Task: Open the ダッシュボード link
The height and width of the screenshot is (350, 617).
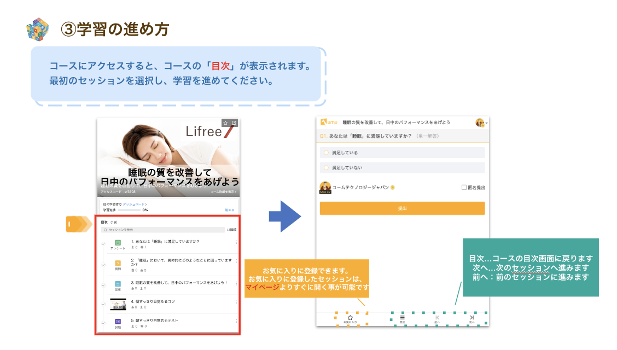Action: pyautogui.click(x=135, y=204)
